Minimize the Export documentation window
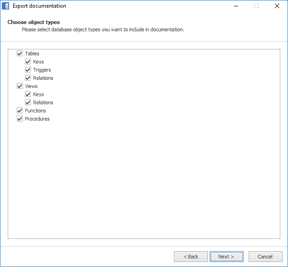This screenshot has height=267, width=288. pos(235,6)
